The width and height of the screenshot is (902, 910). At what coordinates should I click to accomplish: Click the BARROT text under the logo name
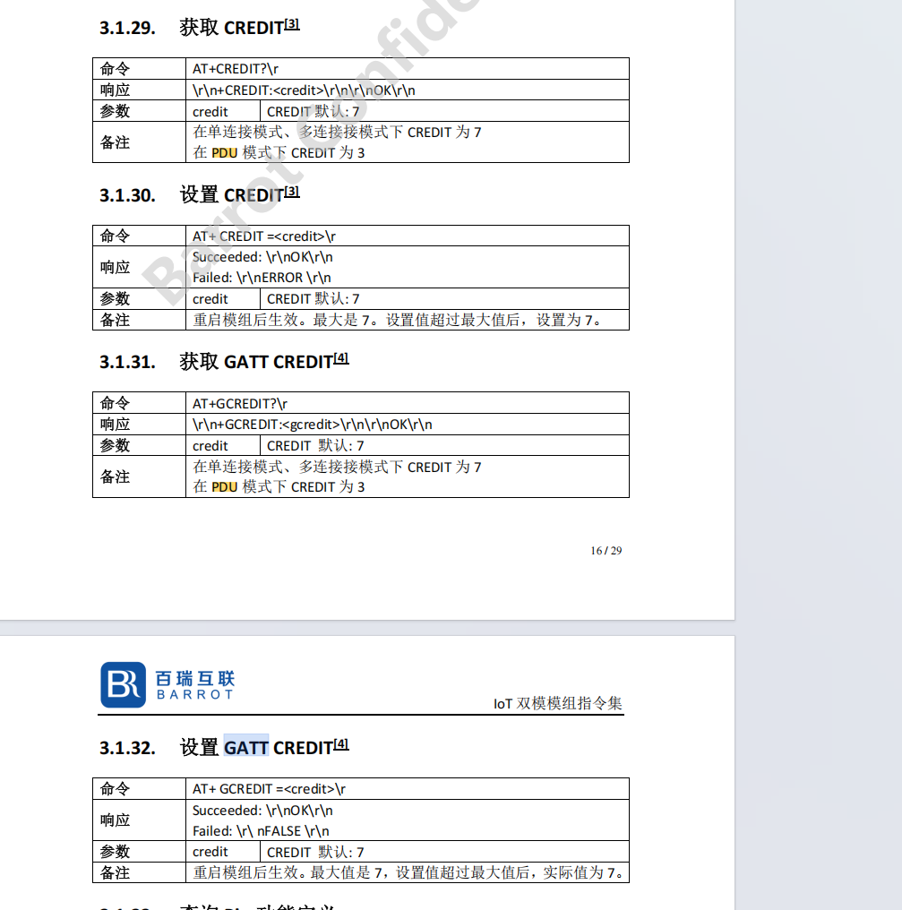pyautogui.click(x=194, y=695)
